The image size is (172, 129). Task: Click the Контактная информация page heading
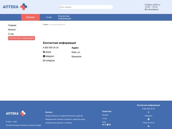tap(60, 43)
